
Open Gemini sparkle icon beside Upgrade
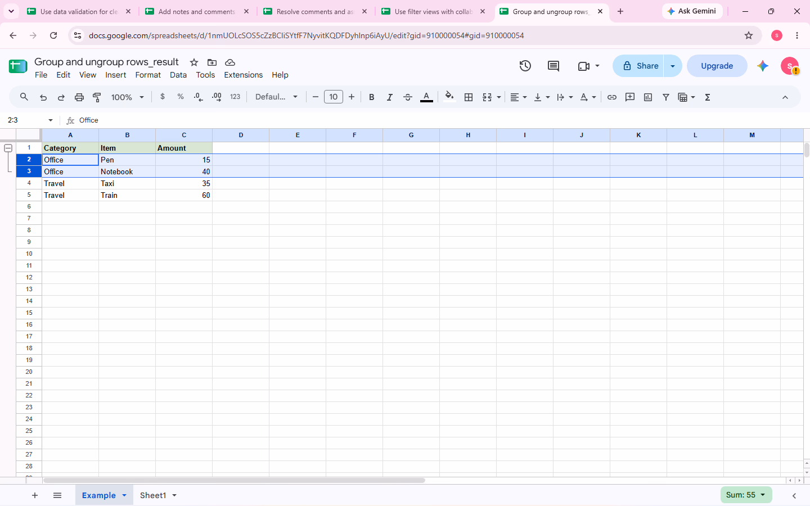[763, 66]
